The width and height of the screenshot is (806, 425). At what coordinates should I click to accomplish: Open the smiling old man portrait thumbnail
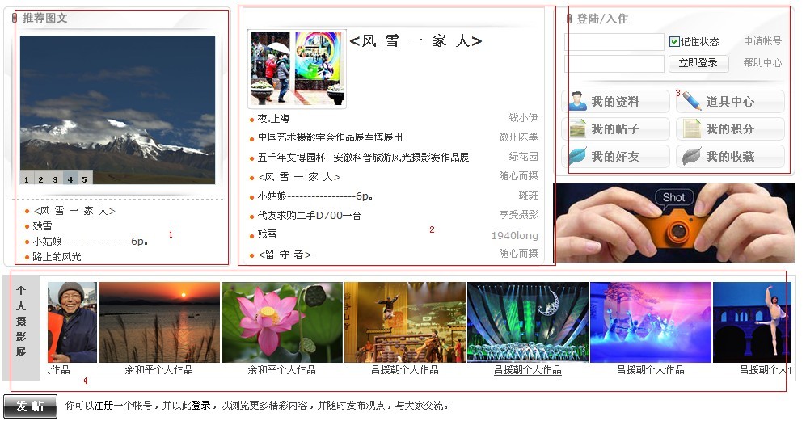72,322
